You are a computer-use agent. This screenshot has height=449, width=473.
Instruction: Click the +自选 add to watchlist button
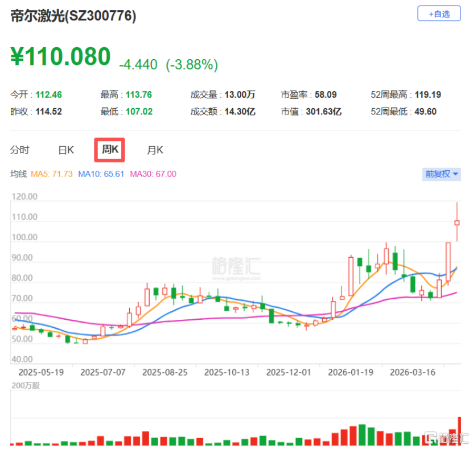click(x=439, y=14)
